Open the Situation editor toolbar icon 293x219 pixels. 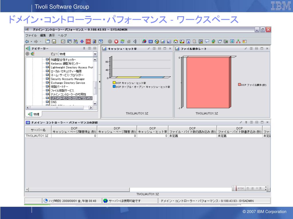click(x=82, y=42)
